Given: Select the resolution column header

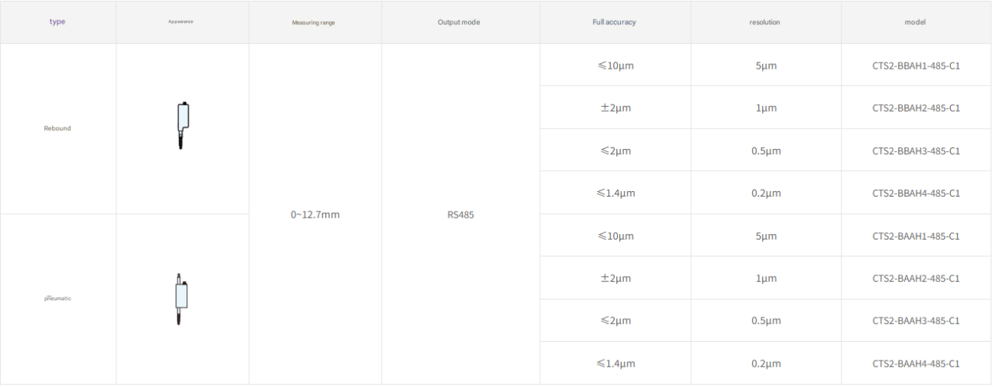Looking at the screenshot, I should coord(764,22).
